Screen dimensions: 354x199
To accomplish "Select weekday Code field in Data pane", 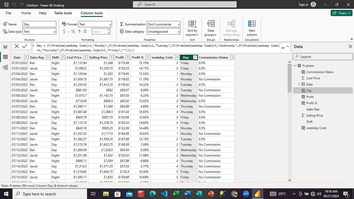I will pyautogui.click(x=316, y=128).
